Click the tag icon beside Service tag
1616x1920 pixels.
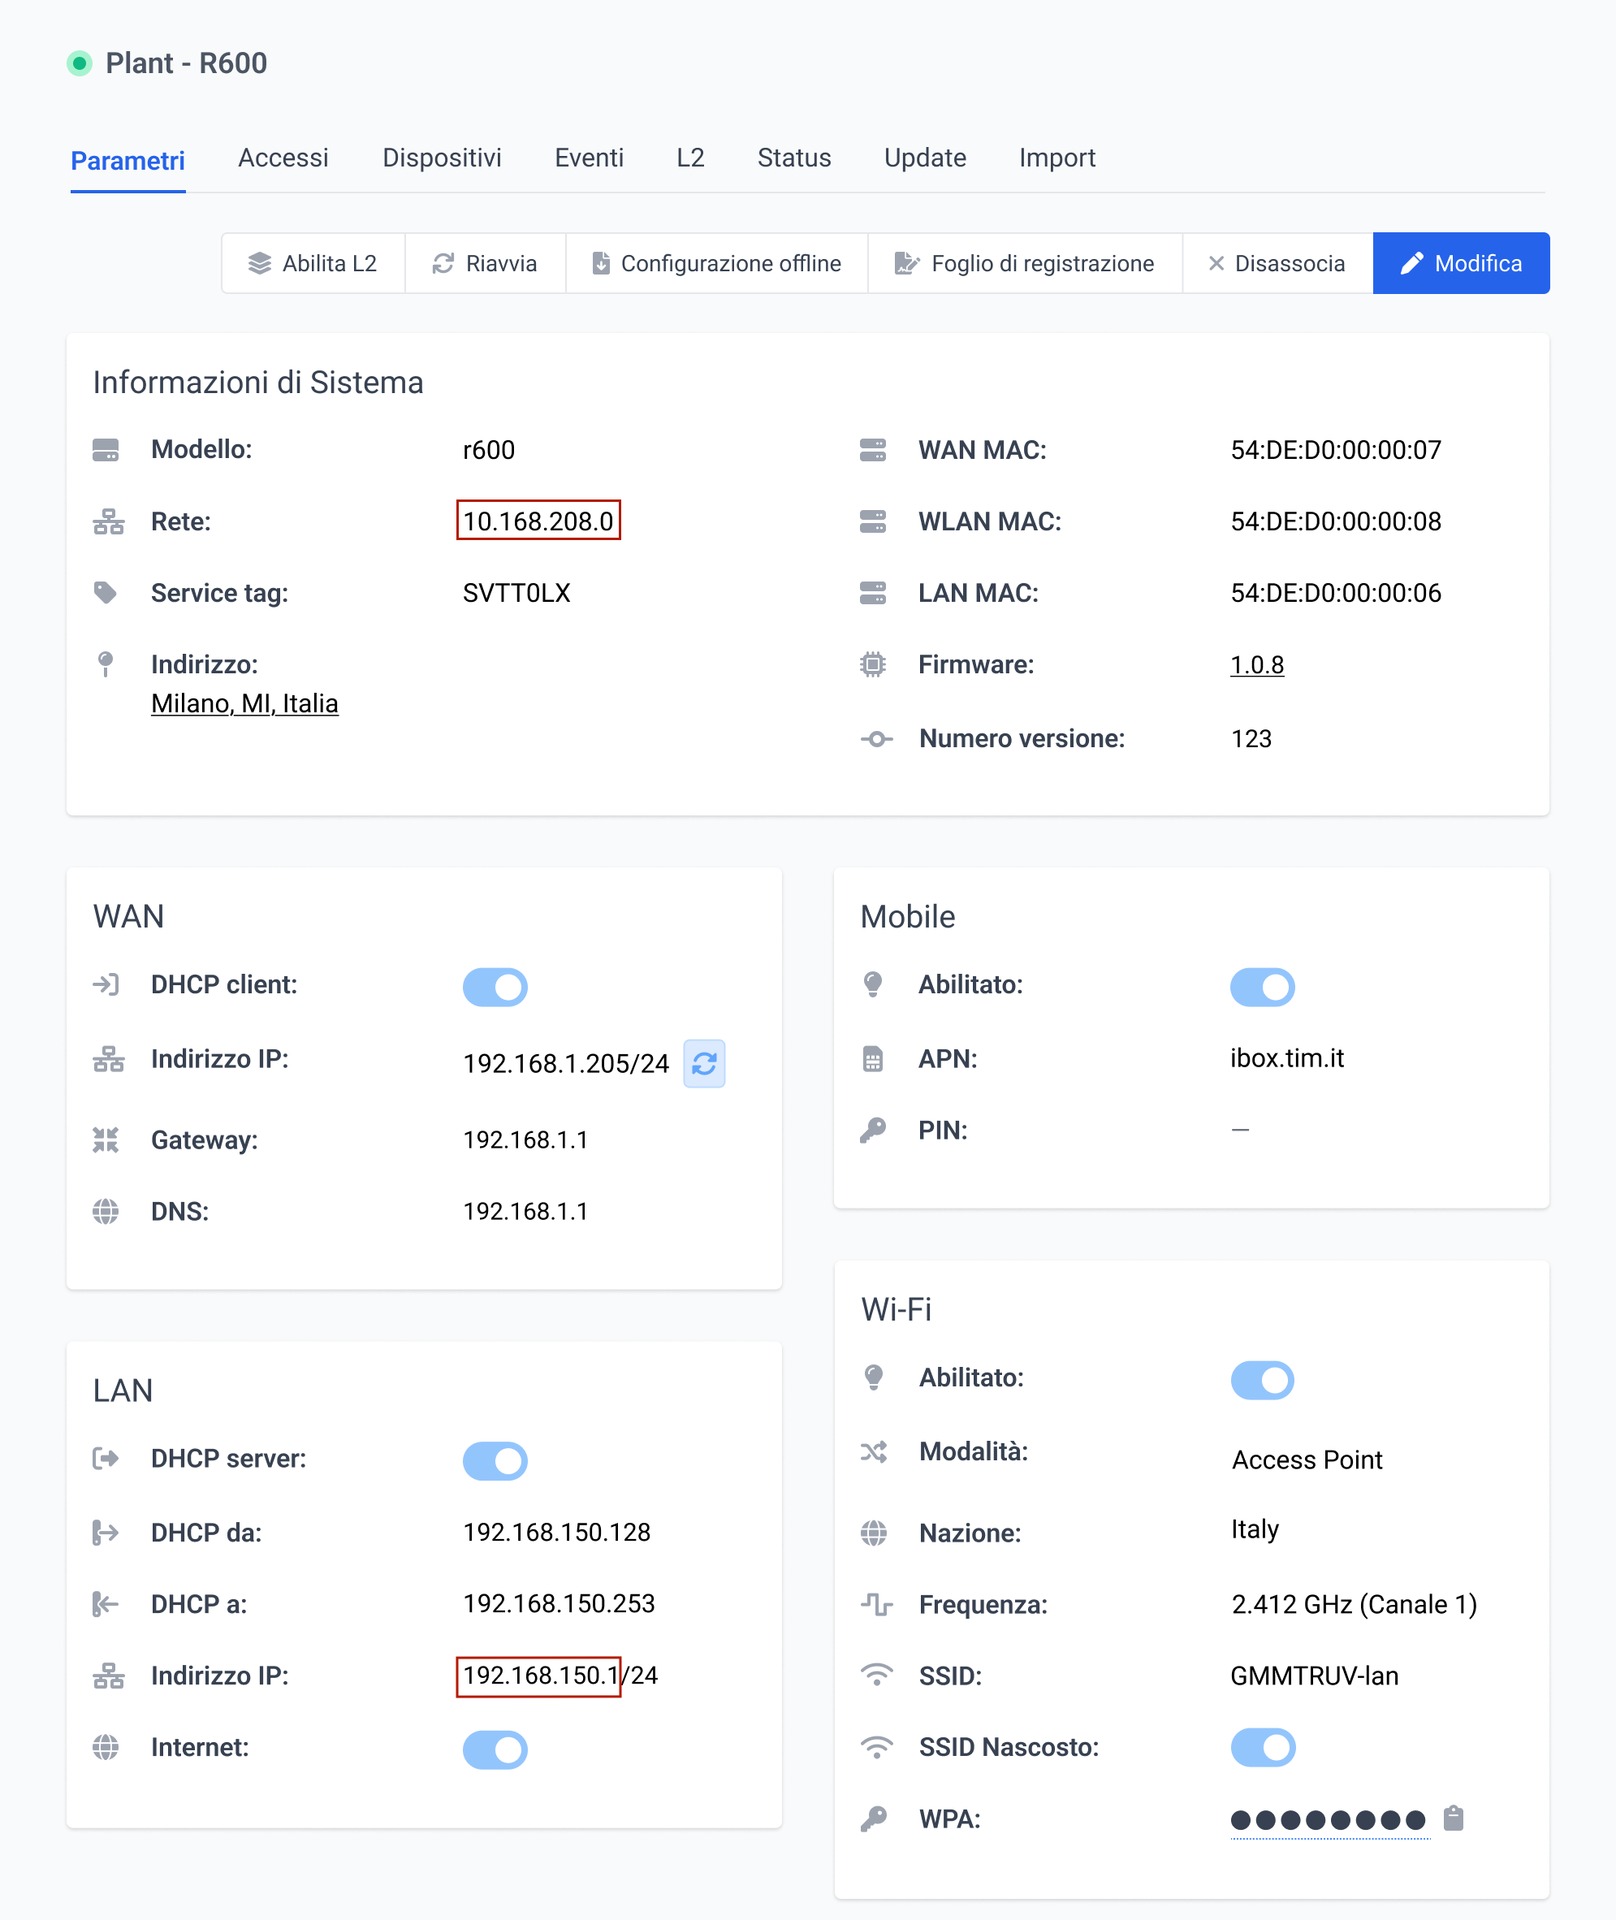(x=106, y=593)
